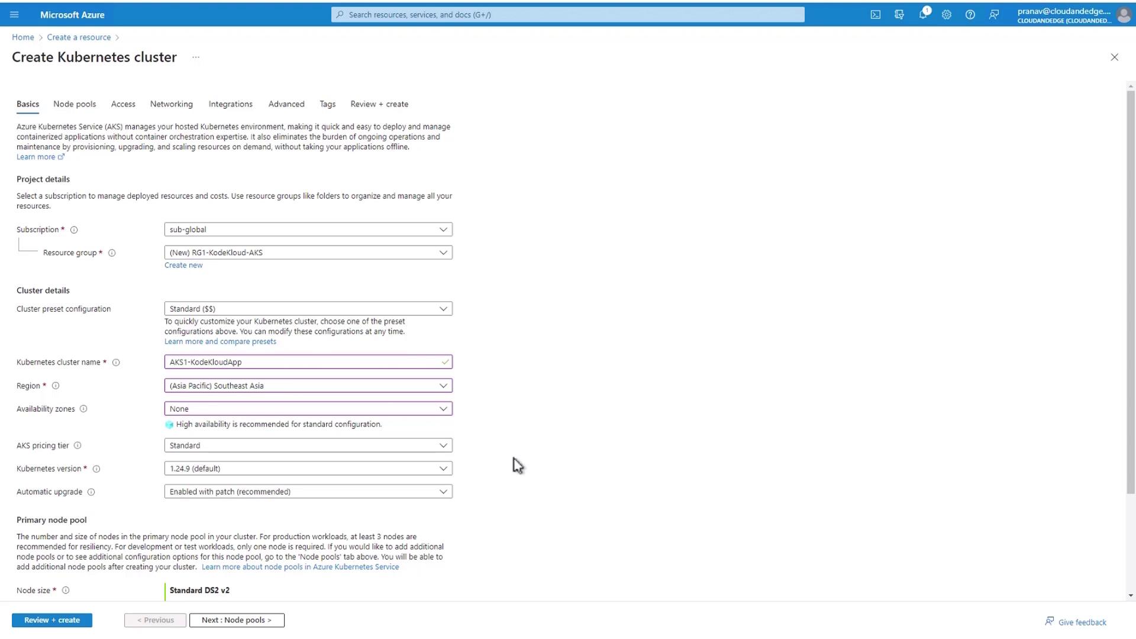
Task: Switch to the Node pools tab
Action: point(75,104)
